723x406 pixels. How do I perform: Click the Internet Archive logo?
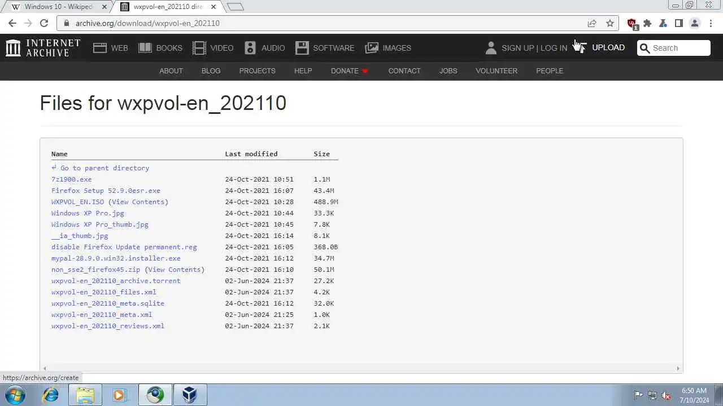click(x=43, y=48)
